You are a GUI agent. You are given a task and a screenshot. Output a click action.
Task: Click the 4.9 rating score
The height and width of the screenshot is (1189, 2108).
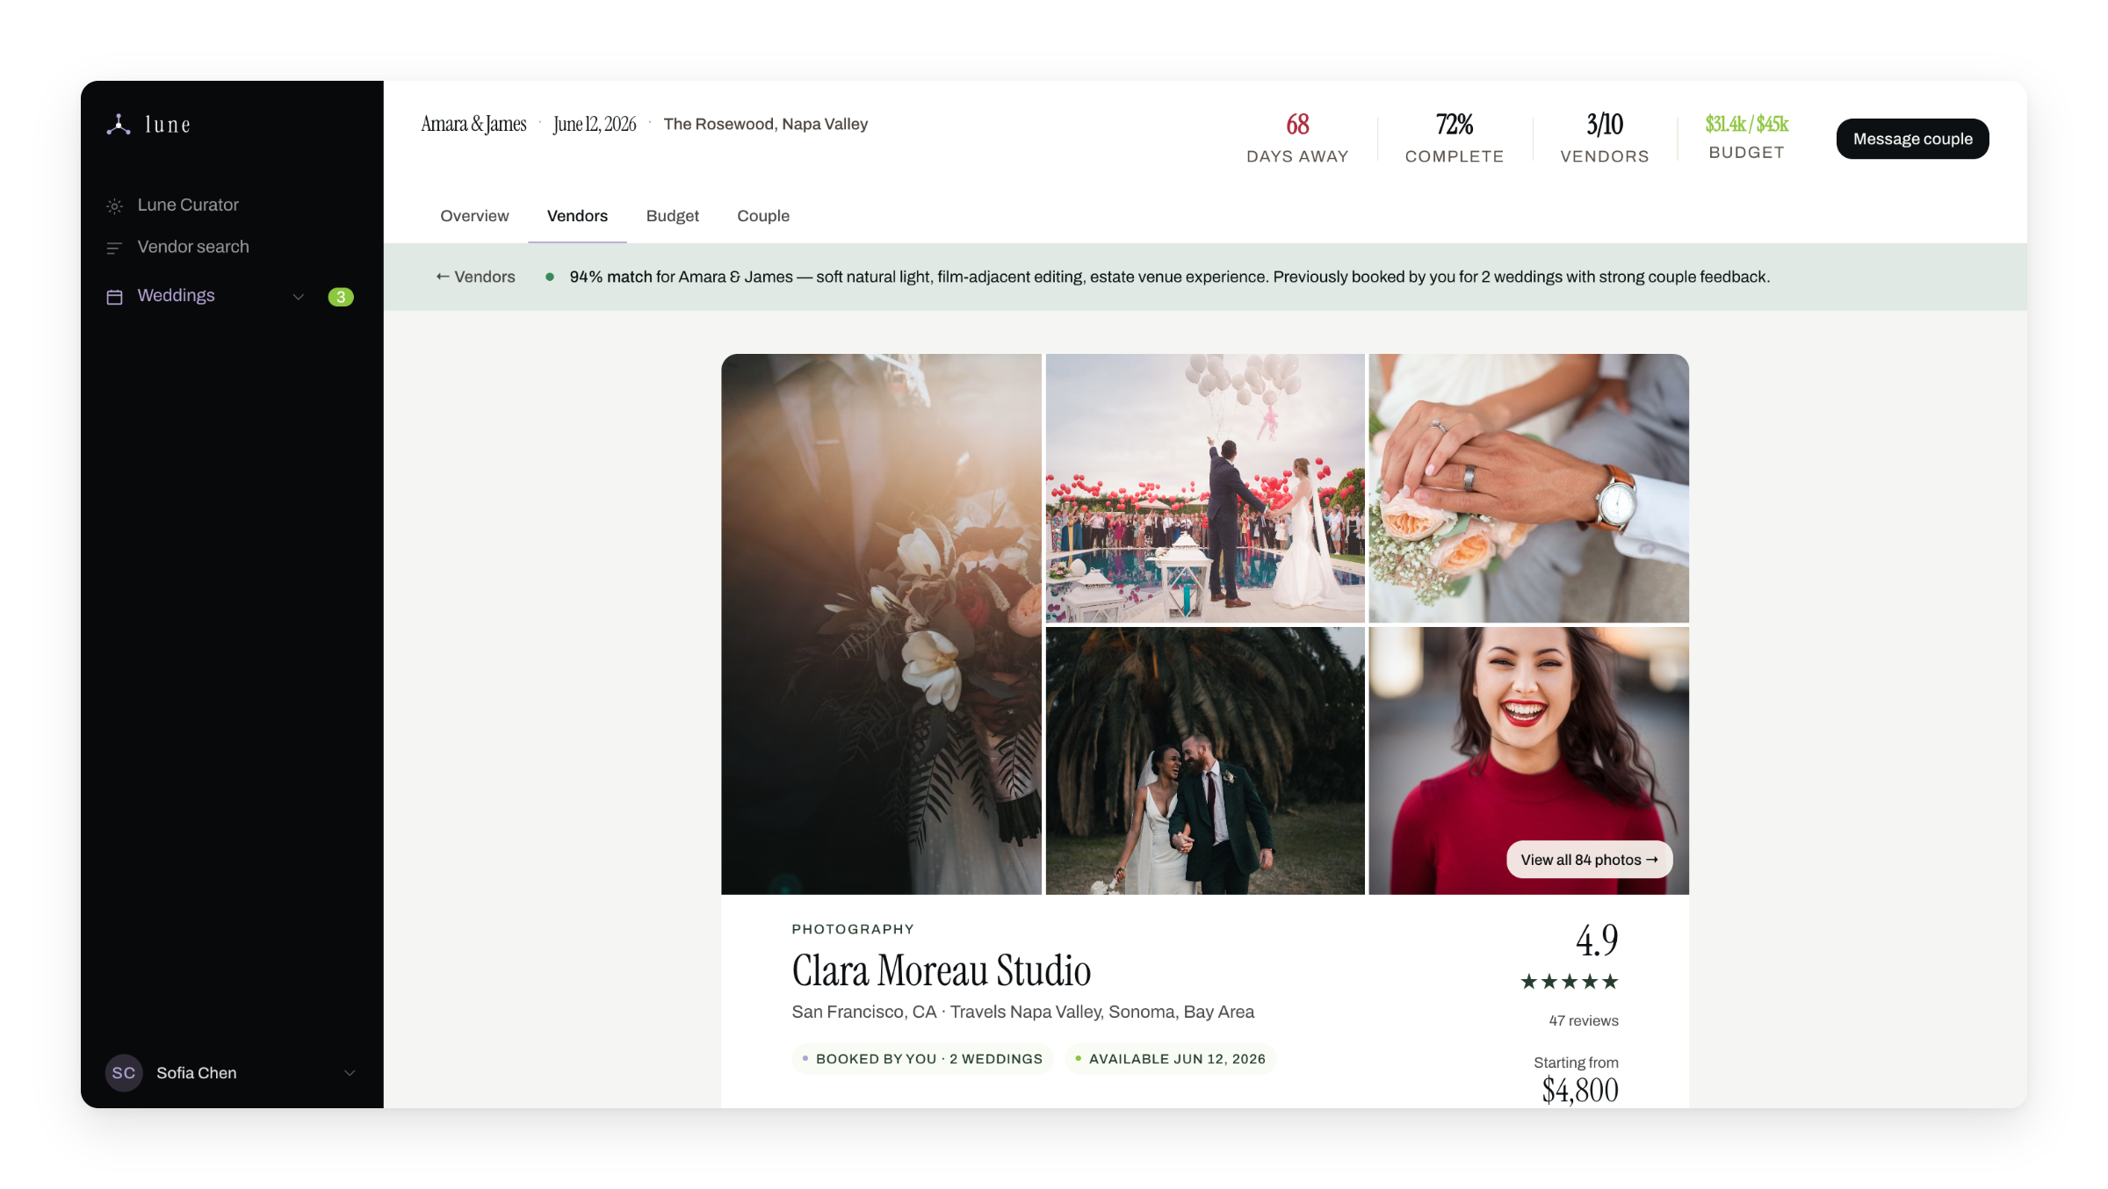click(x=1597, y=940)
